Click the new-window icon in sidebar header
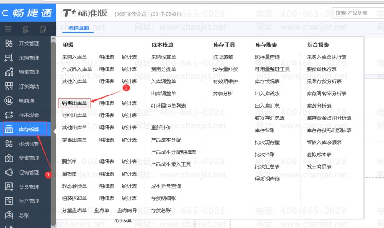384x228 pixels. tap(43, 30)
